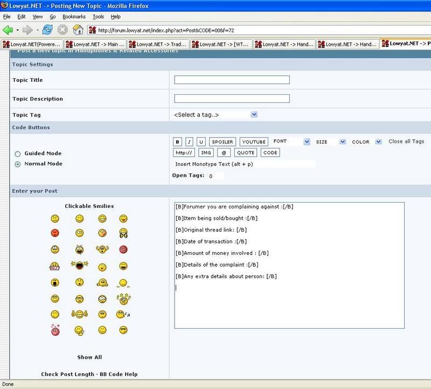Click the Show All smilies link

coord(89,357)
